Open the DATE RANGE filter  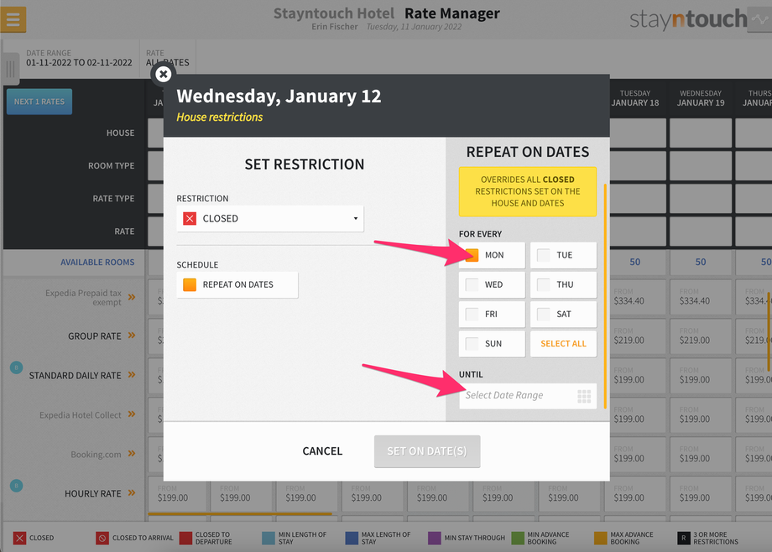pyautogui.click(x=79, y=58)
